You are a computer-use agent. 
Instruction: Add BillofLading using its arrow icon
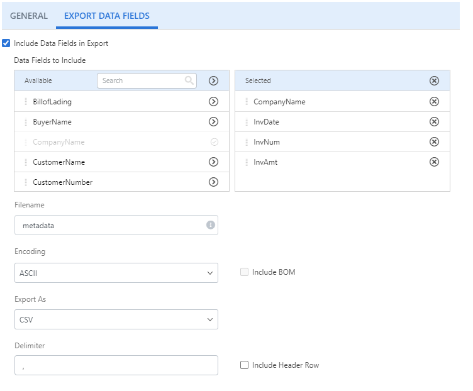tap(213, 101)
